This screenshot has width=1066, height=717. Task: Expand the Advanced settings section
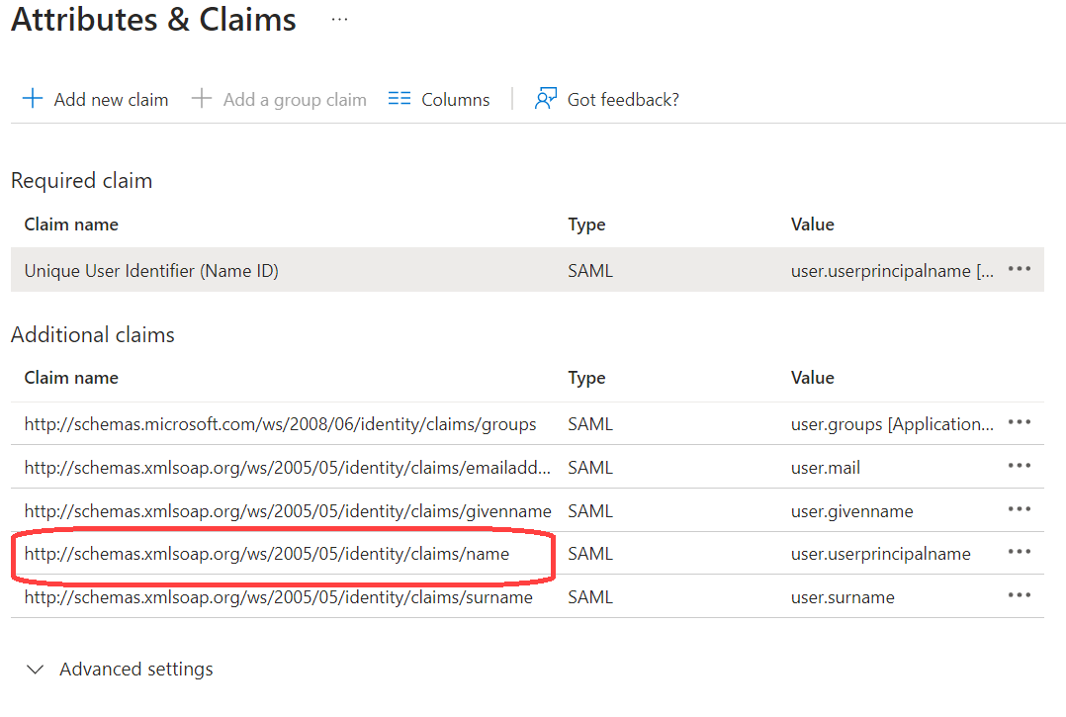click(x=135, y=670)
